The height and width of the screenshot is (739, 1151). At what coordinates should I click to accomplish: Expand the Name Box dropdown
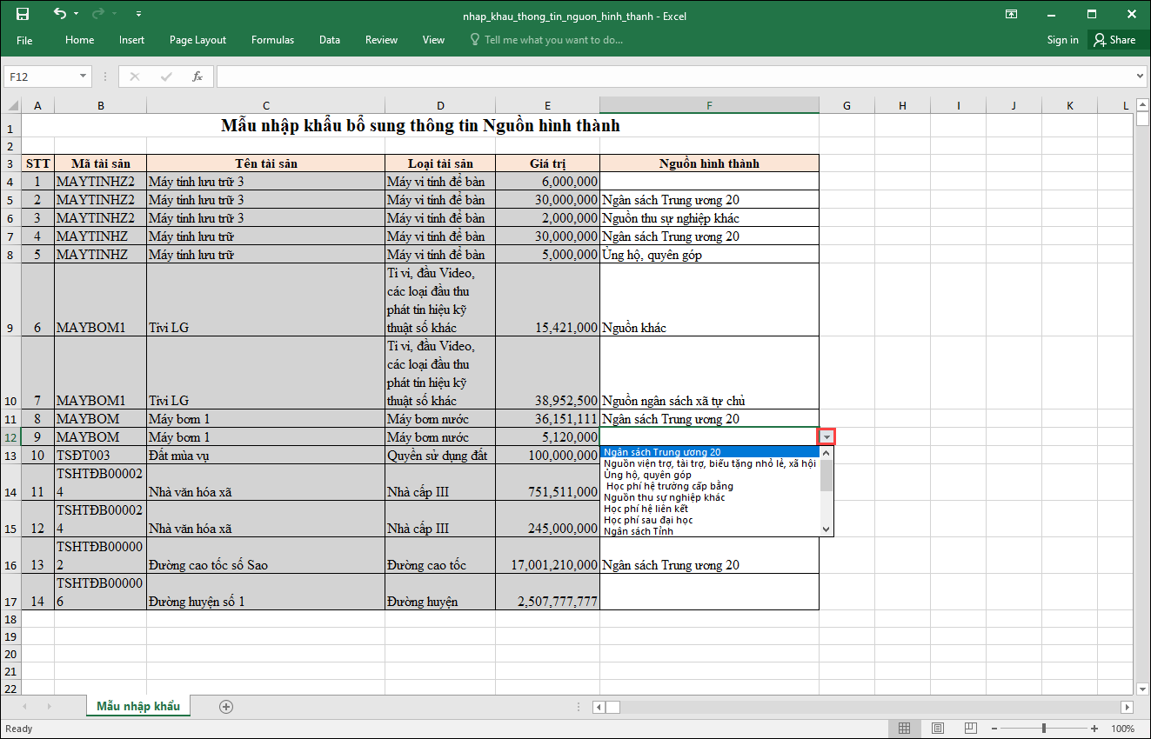pyautogui.click(x=84, y=77)
